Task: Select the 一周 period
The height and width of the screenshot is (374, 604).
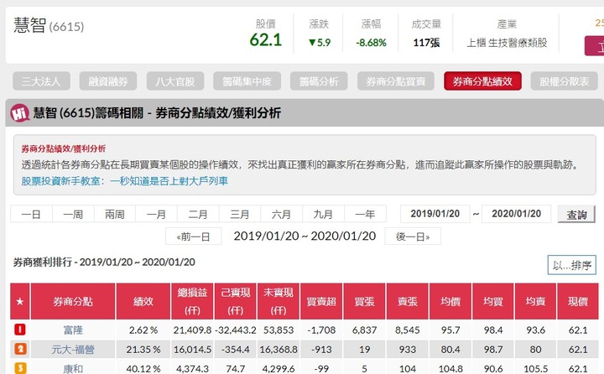Action: pyautogui.click(x=73, y=214)
